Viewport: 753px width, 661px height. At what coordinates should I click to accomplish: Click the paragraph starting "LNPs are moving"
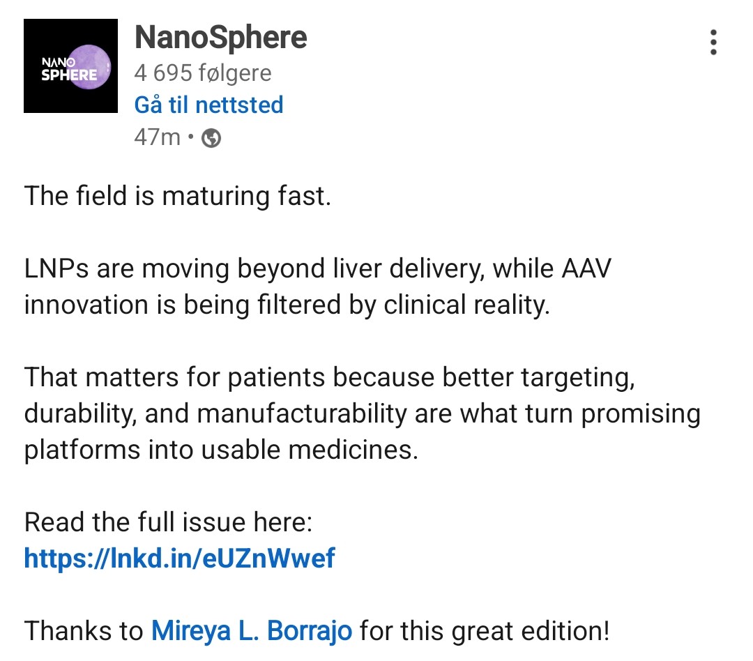(x=317, y=287)
